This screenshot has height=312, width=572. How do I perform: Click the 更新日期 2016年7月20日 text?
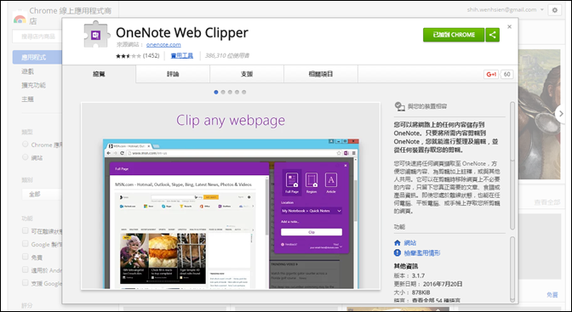pyautogui.click(x=428, y=284)
